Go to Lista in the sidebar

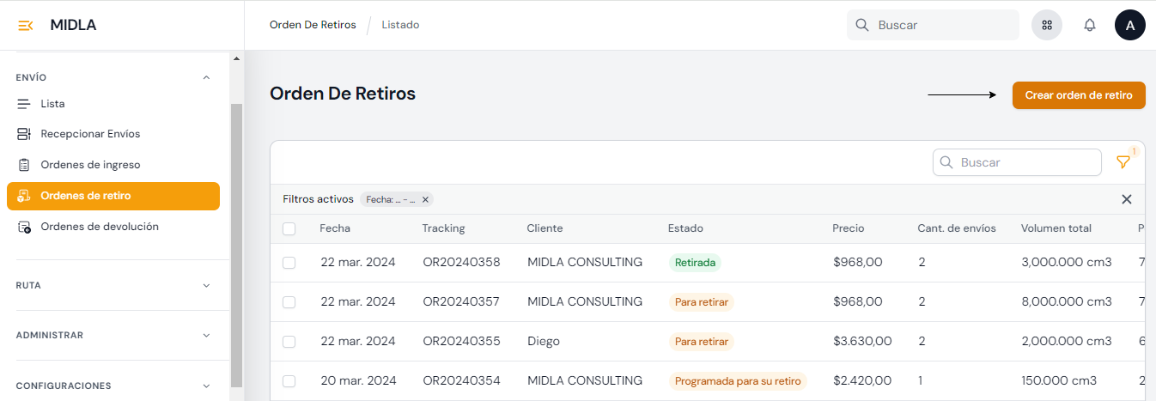pyautogui.click(x=52, y=104)
